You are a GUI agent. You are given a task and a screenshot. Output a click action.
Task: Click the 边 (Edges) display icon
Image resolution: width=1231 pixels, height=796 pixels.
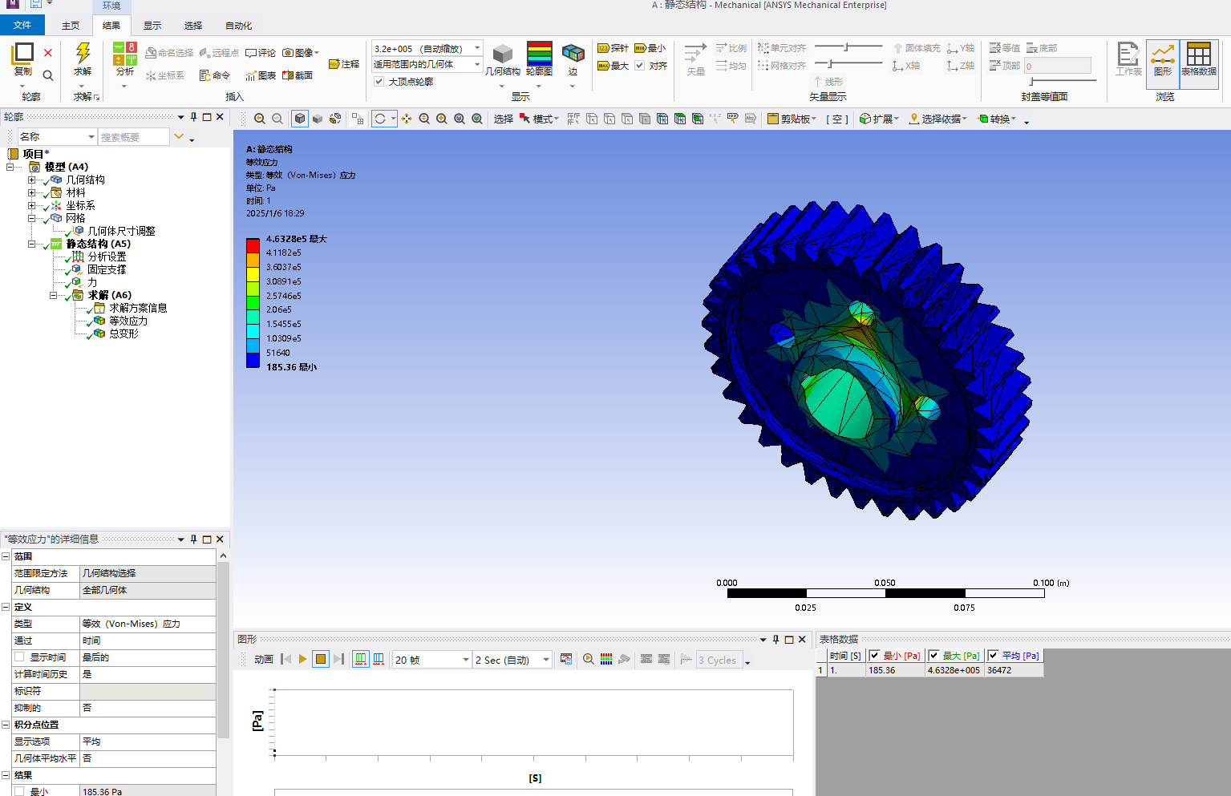point(573,53)
